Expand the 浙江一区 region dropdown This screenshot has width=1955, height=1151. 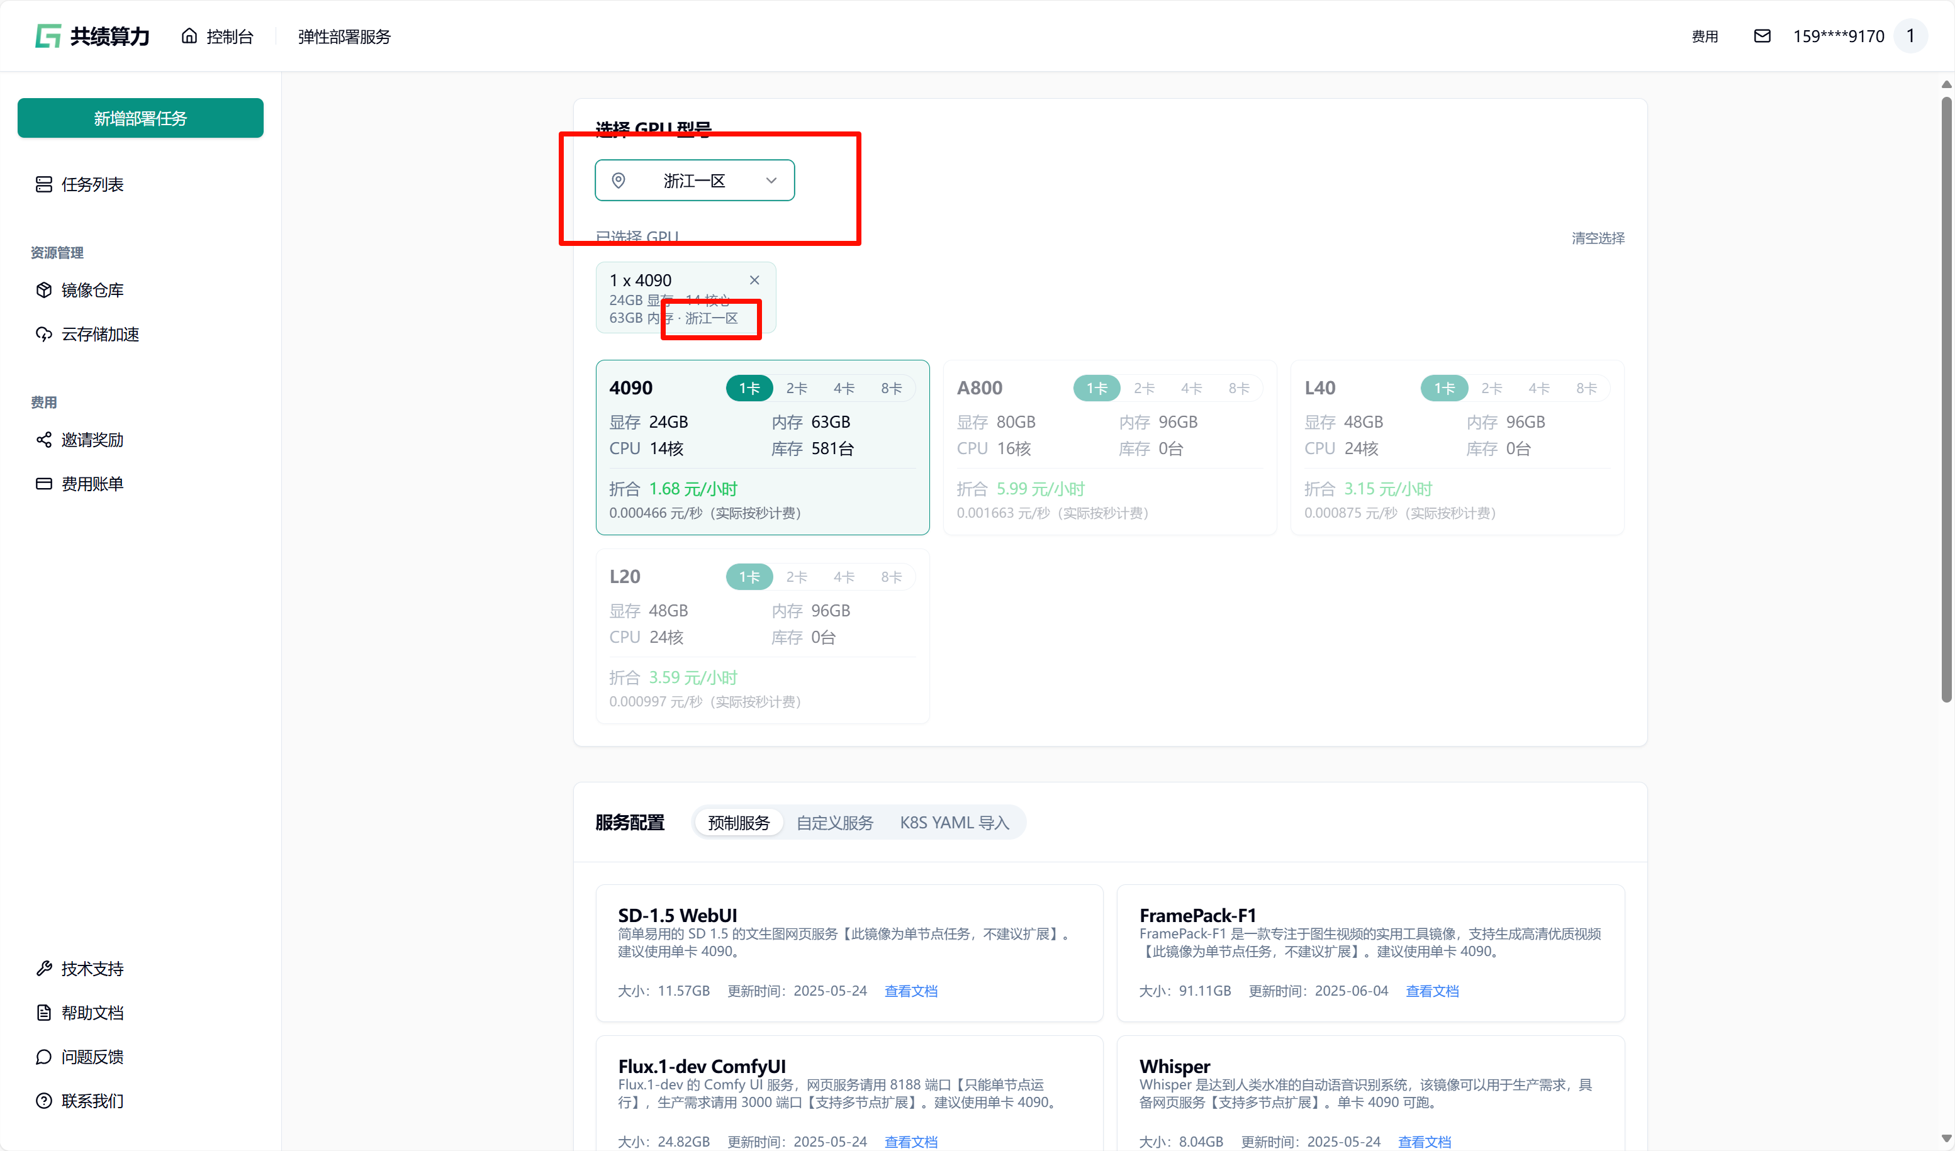point(694,180)
